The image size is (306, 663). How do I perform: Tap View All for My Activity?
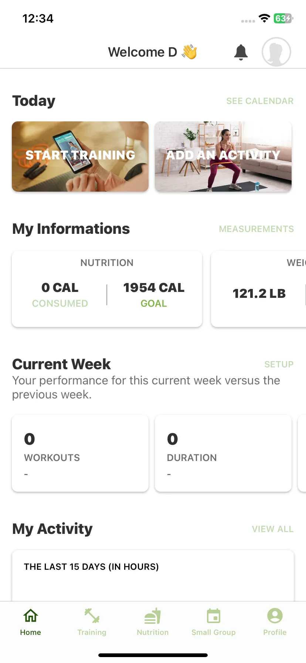tap(273, 529)
